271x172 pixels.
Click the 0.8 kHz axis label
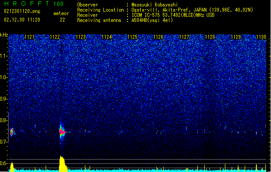pyautogui.click(x=4, y=120)
